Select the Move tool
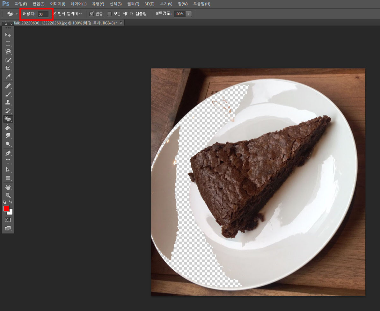Viewport: 380px width, 311px height. click(8, 35)
